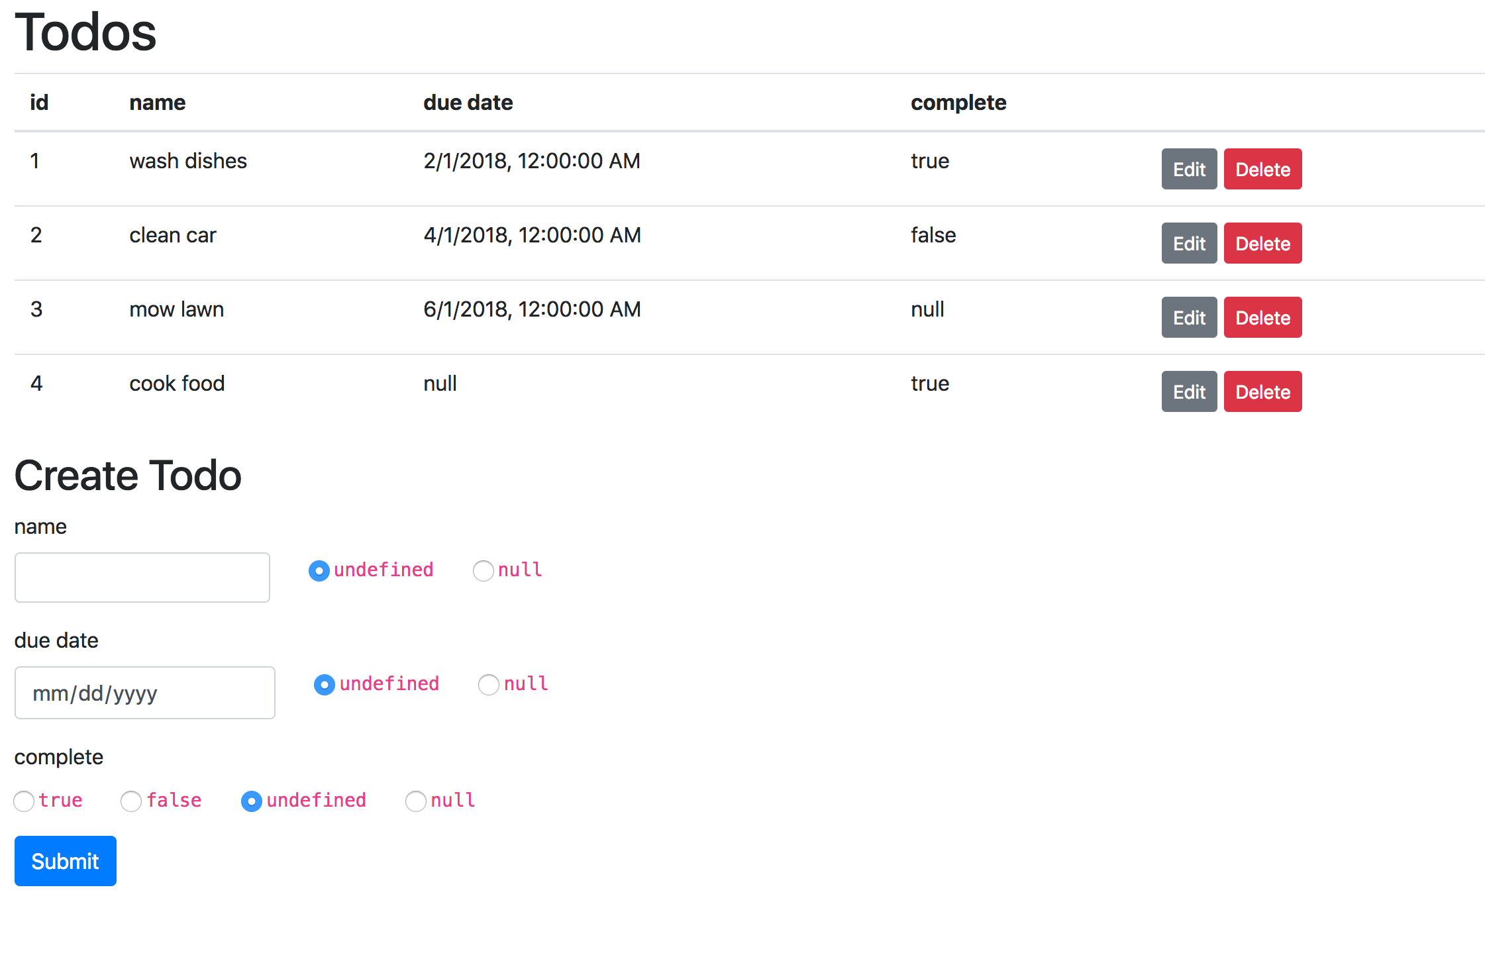
Task: Delete the cook food todo
Action: tap(1262, 391)
